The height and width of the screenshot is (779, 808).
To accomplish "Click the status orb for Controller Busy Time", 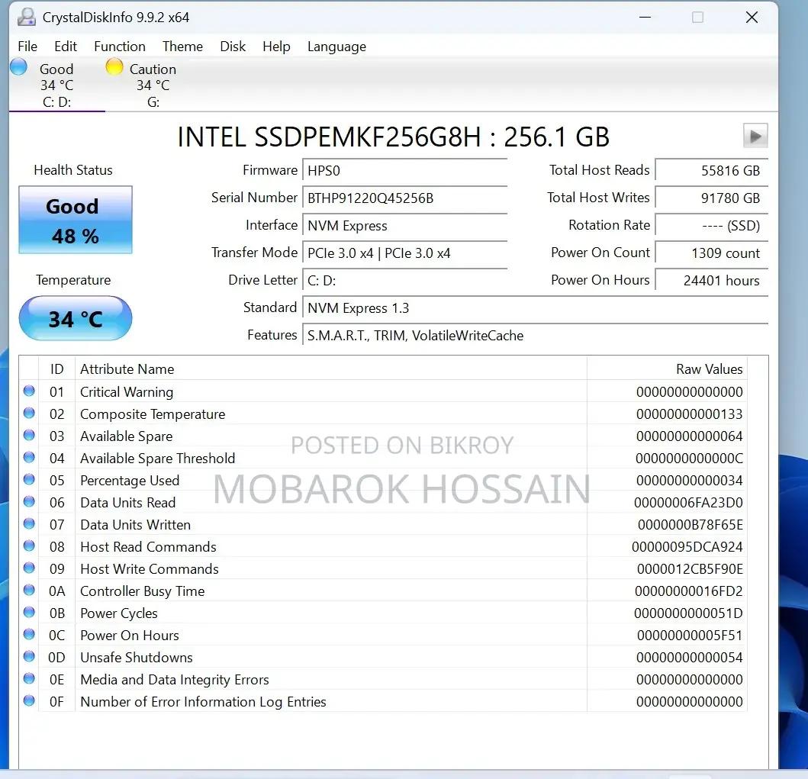I will point(29,591).
